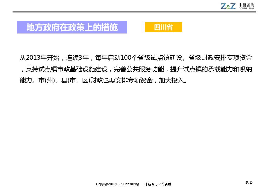The height and width of the screenshot is (187, 270).
Task: Select the 中哲咨询 company name text
Action: pos(246,5)
